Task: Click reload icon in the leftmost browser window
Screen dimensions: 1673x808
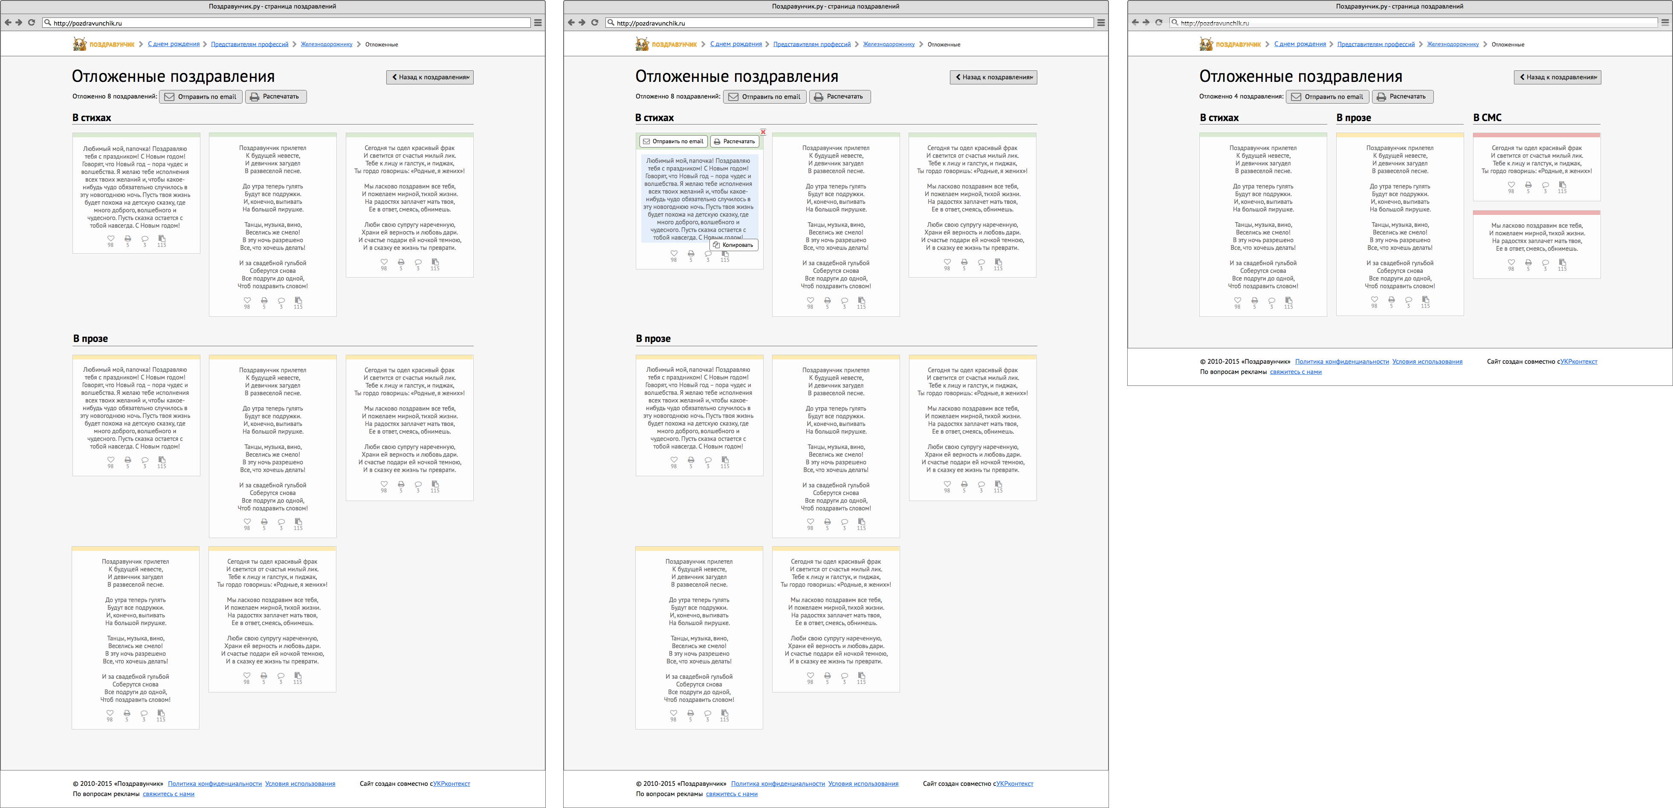Action: tap(31, 23)
